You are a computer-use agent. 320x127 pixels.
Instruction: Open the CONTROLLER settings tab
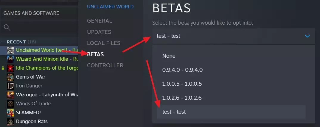pos(105,65)
